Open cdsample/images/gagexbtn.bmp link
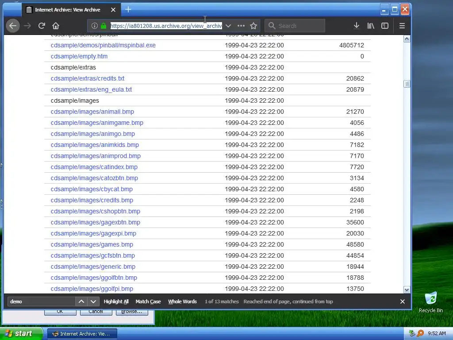The width and height of the screenshot is (453, 340). [x=96, y=222]
